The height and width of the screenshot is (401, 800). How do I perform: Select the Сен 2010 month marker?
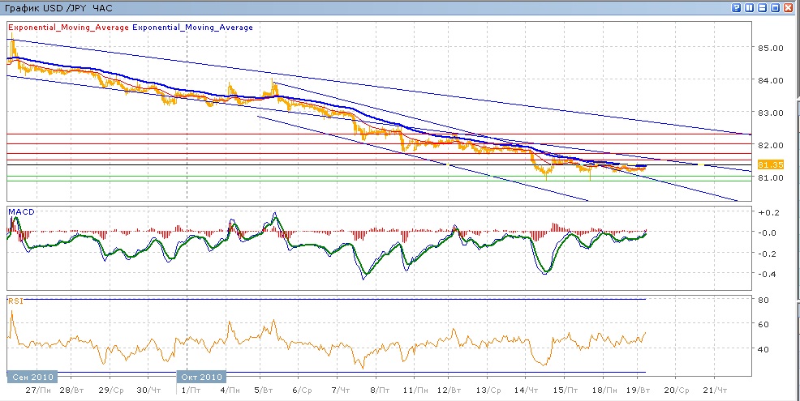[30, 378]
